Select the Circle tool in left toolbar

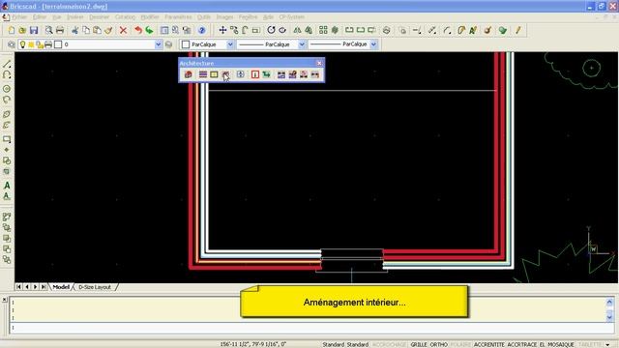[x=7, y=89]
